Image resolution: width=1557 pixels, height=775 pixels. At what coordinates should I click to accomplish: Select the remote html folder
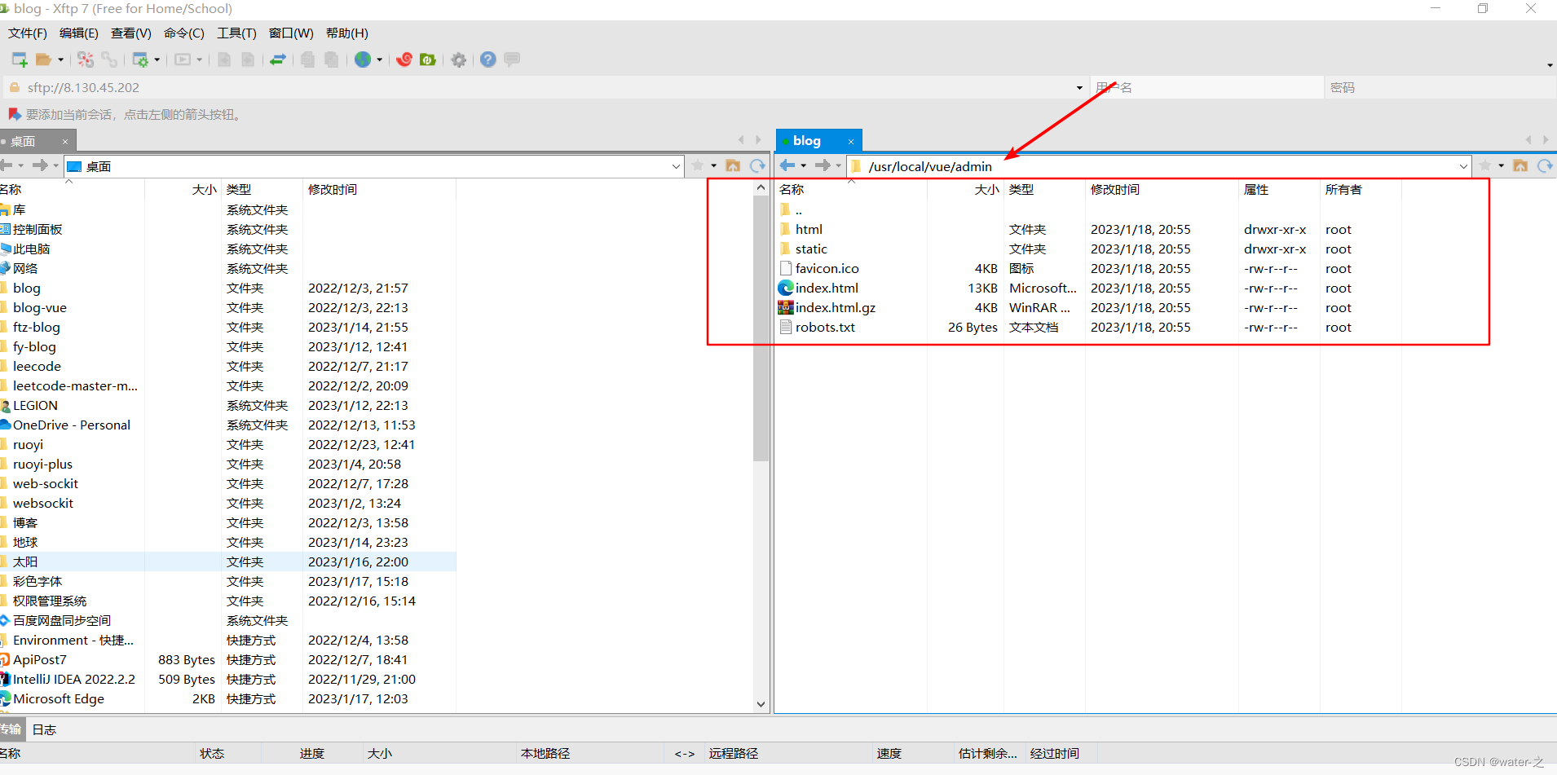click(809, 229)
